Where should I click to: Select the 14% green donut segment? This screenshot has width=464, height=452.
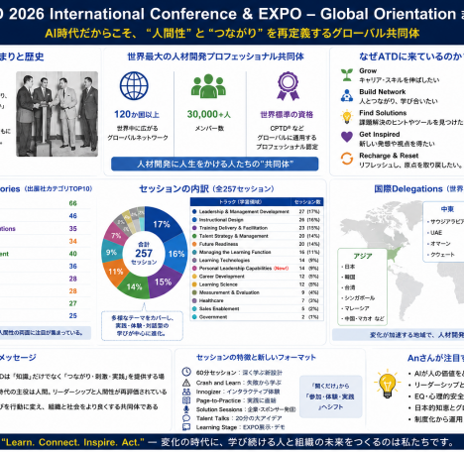coord(134,286)
